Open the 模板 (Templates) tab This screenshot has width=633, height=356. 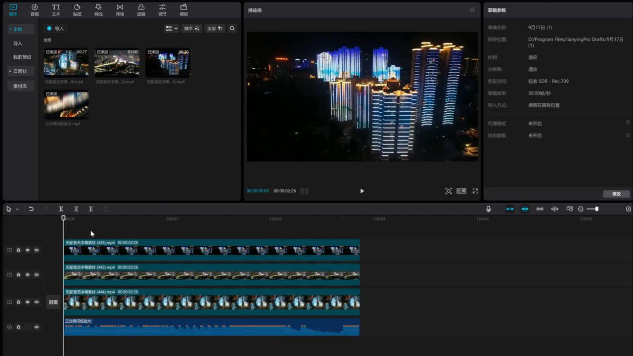183,10
